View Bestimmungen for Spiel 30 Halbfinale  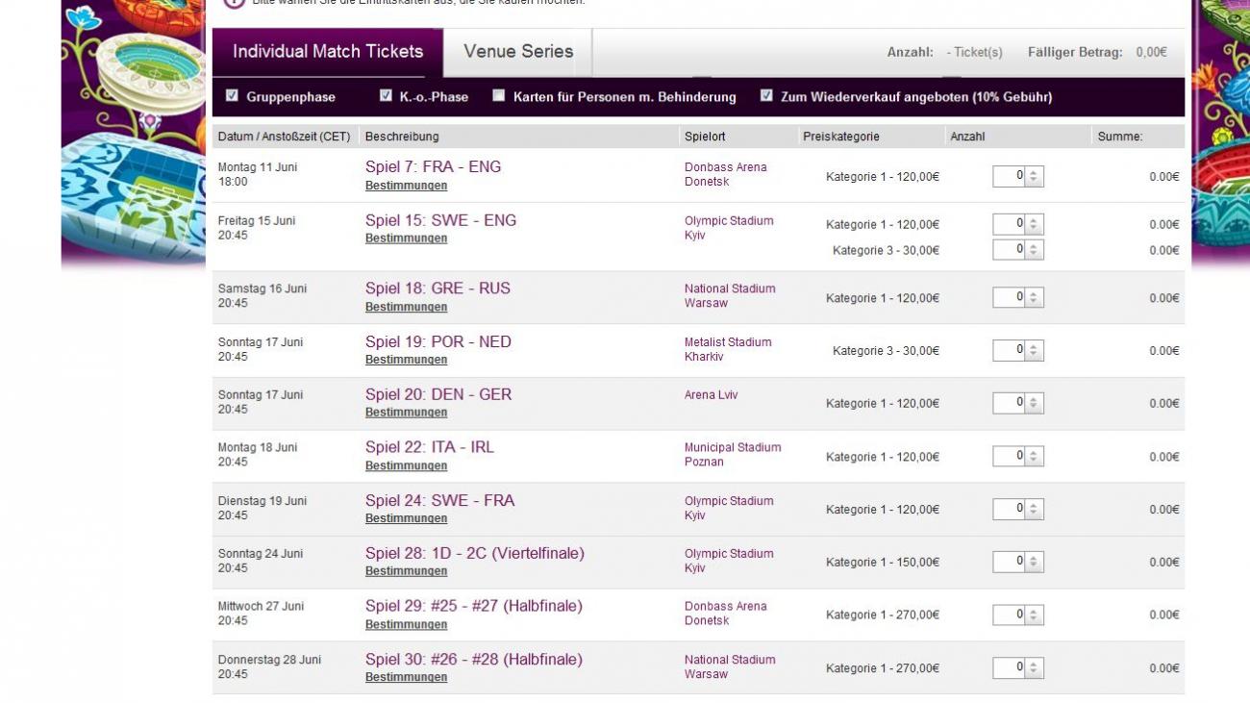click(x=406, y=677)
